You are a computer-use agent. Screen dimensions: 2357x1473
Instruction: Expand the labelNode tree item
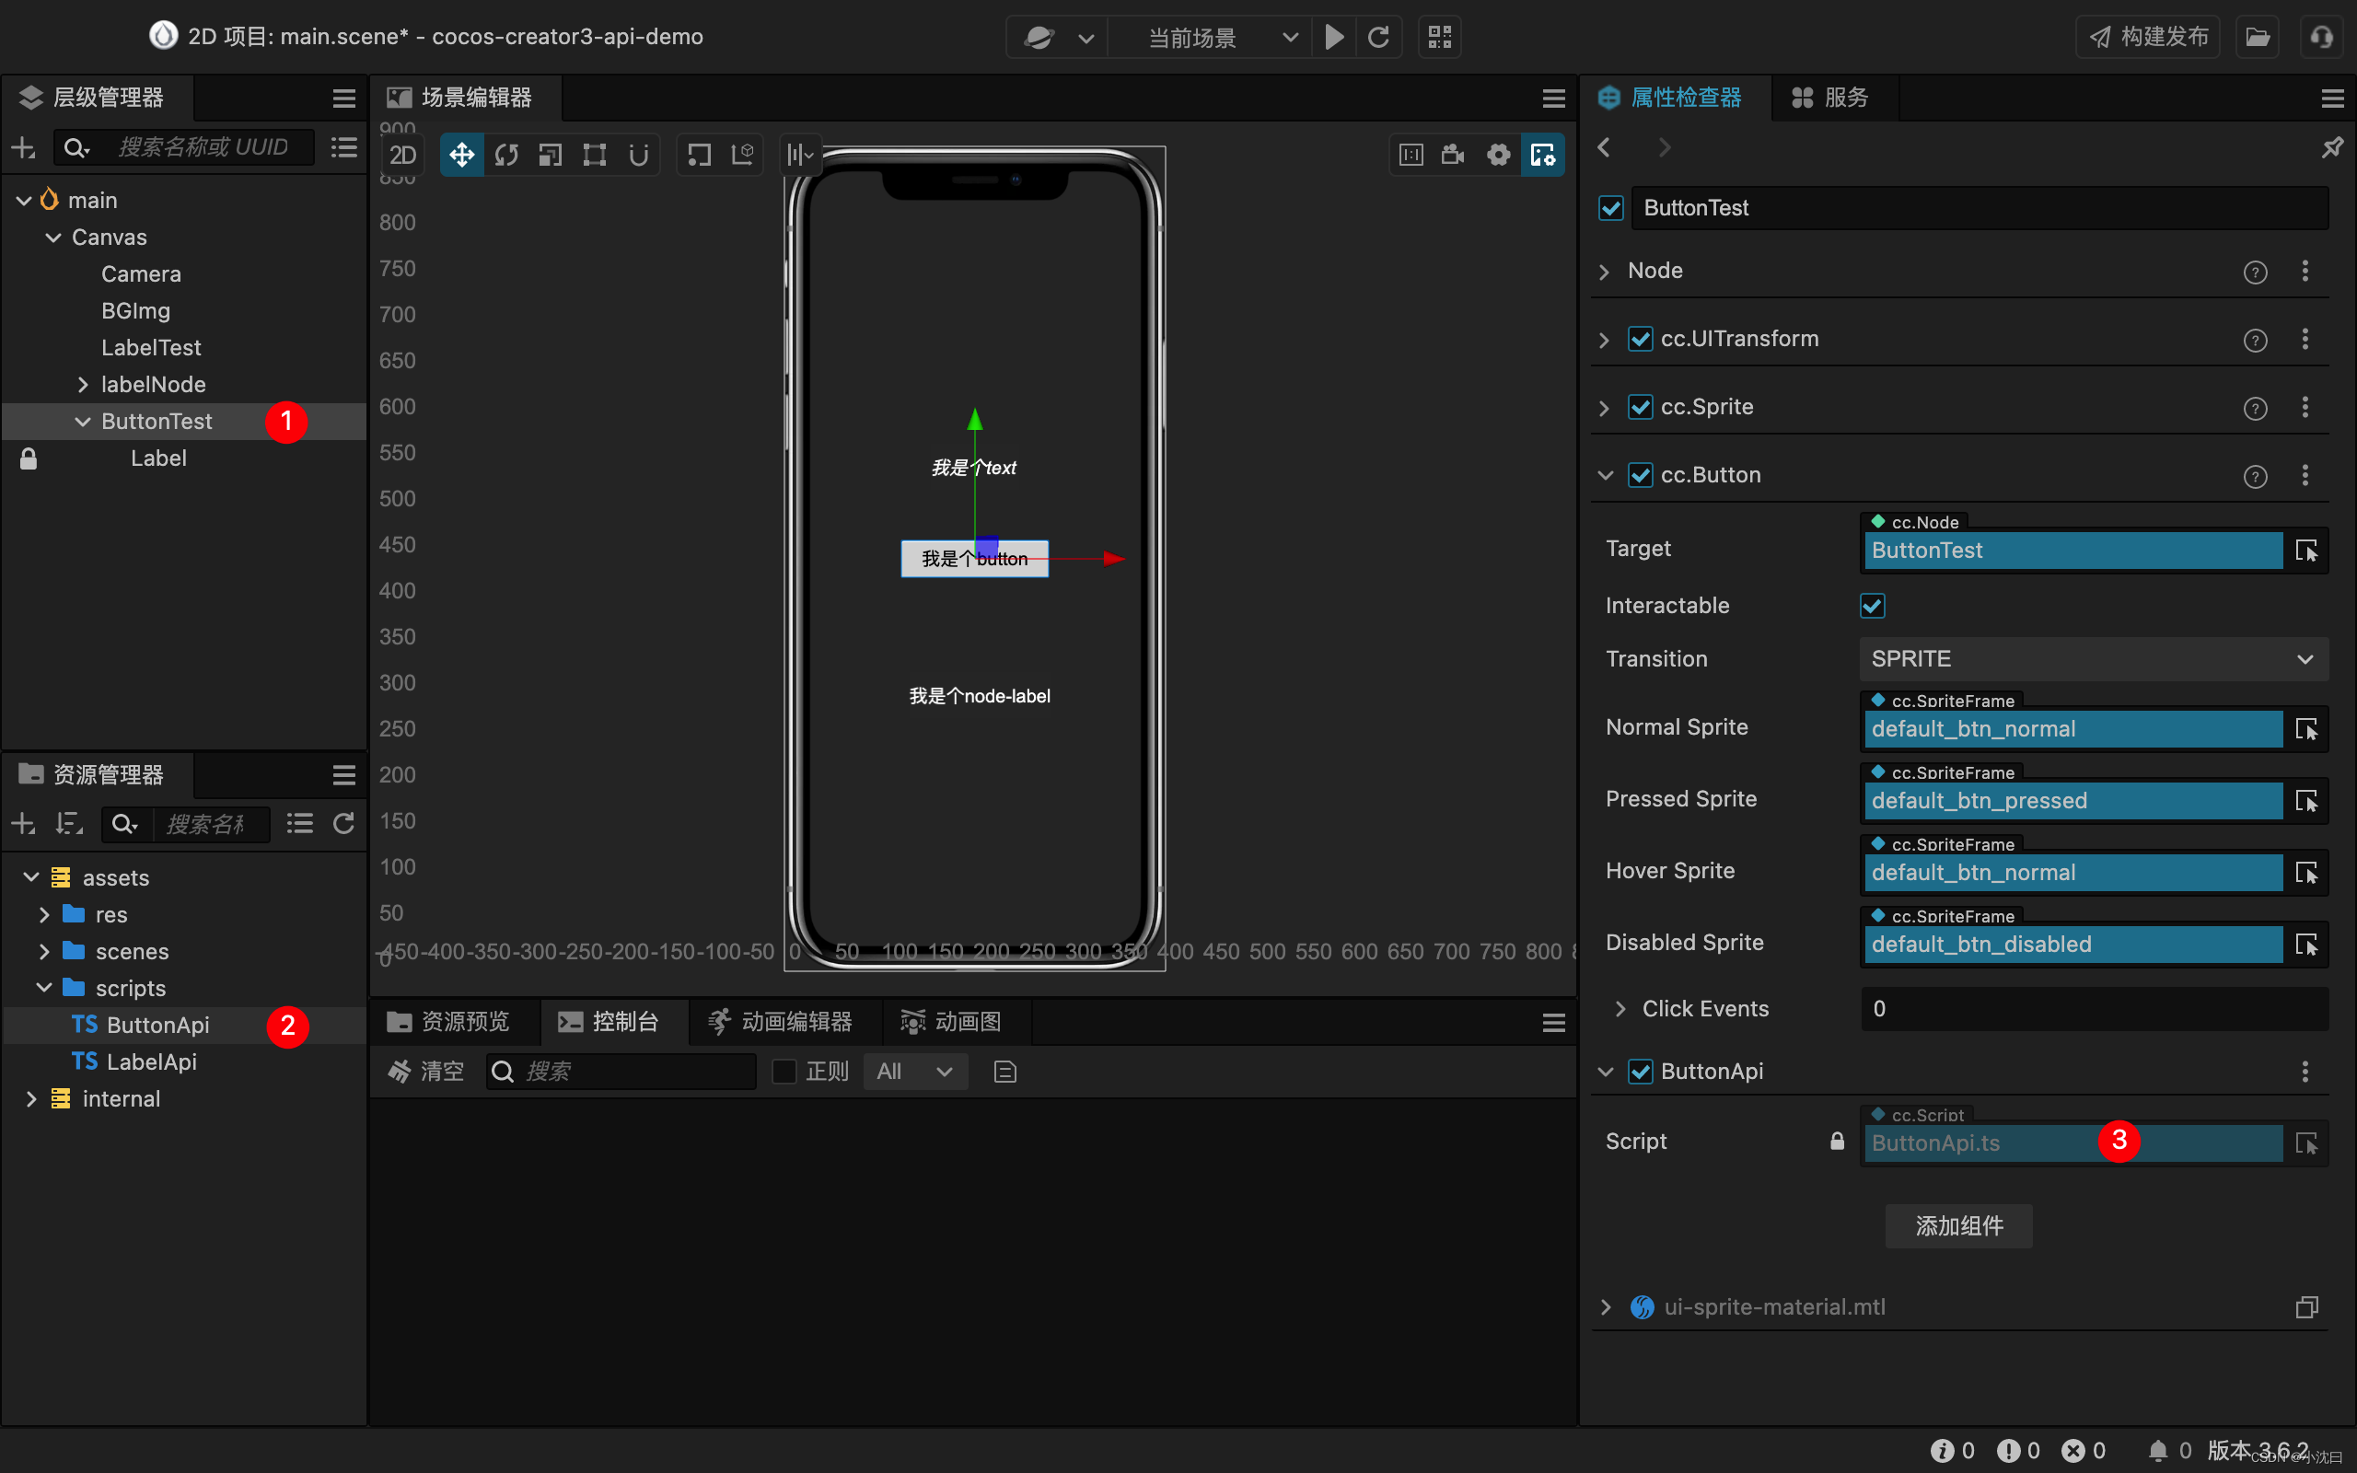click(84, 384)
